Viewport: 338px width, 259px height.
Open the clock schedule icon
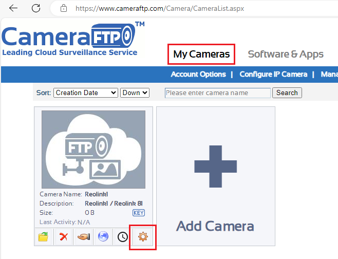(x=122, y=237)
